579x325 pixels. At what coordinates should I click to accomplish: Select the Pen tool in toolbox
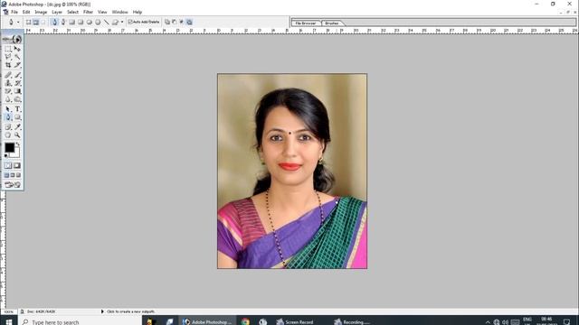[8, 117]
